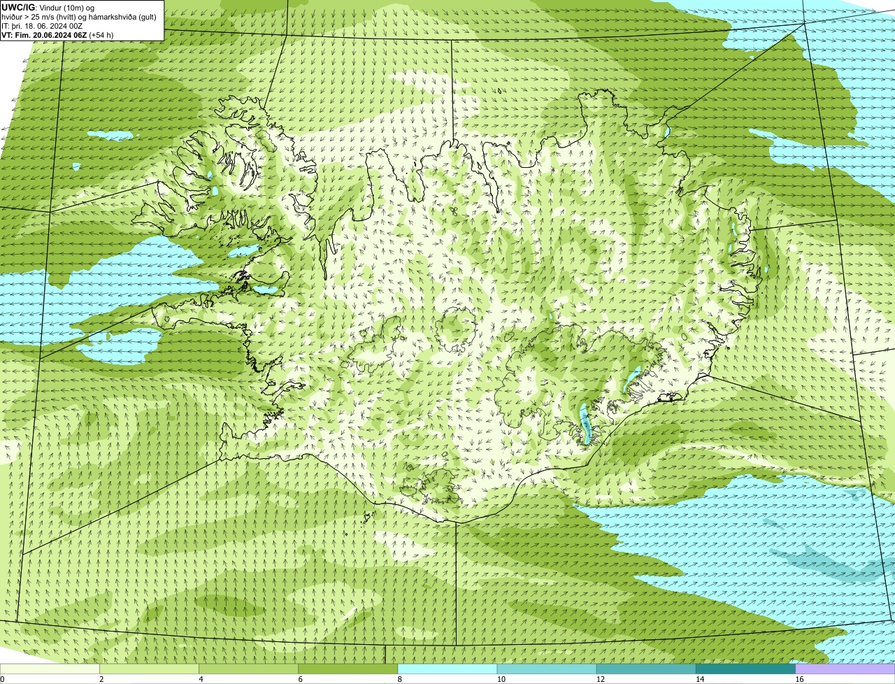Click the "8" label on the color scale
Viewport: 895px width, 684px height.
click(x=400, y=679)
